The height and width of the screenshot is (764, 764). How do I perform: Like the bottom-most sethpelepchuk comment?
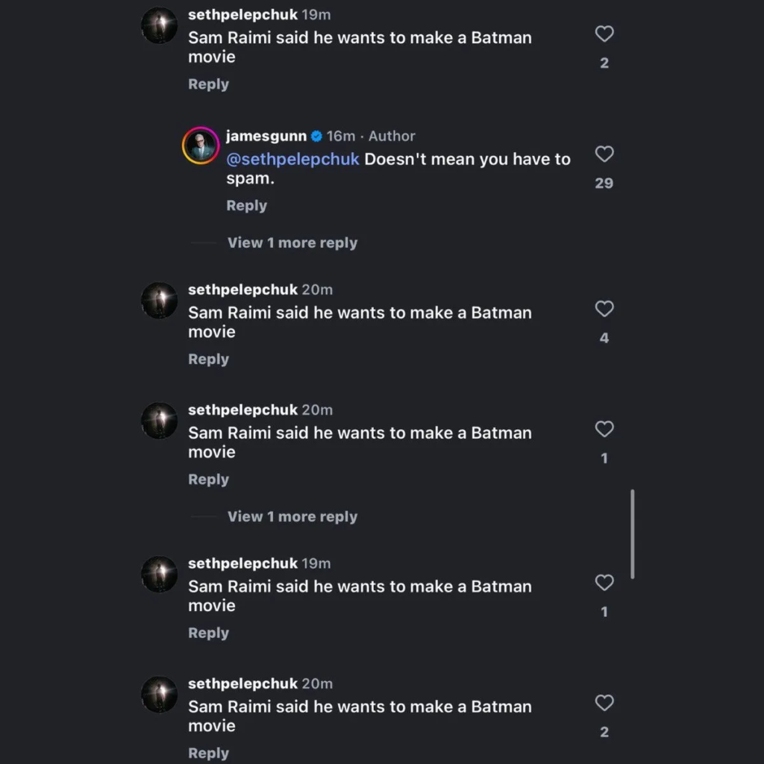coord(604,703)
